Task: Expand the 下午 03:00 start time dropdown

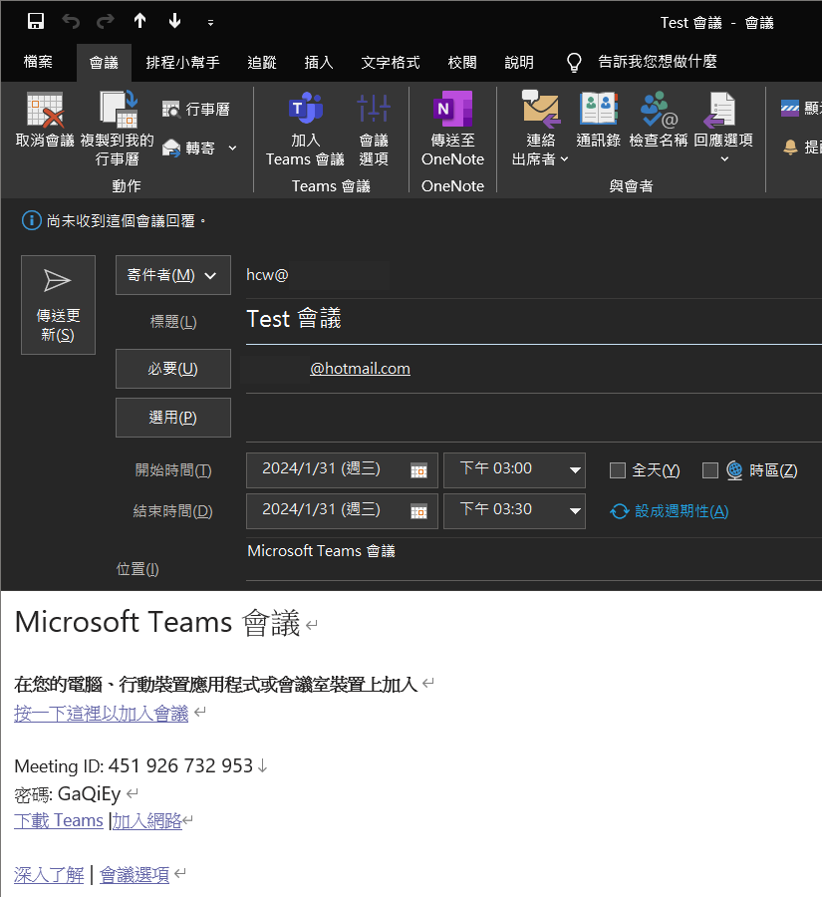Action: click(575, 470)
